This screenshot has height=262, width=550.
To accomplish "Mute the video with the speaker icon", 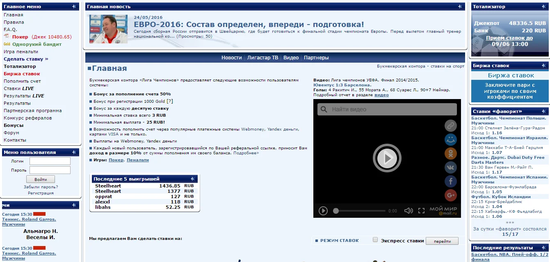I will coord(409,211).
